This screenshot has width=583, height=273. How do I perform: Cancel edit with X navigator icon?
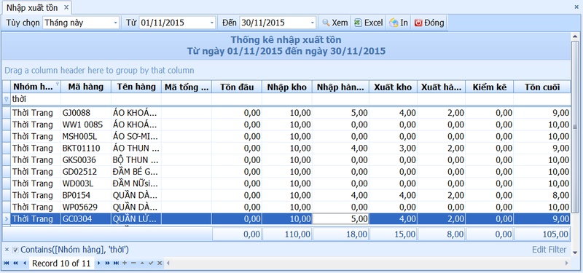[160, 263]
